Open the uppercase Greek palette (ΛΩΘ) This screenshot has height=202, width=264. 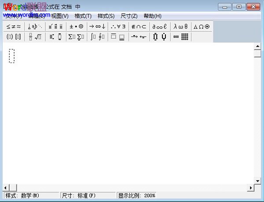point(202,26)
